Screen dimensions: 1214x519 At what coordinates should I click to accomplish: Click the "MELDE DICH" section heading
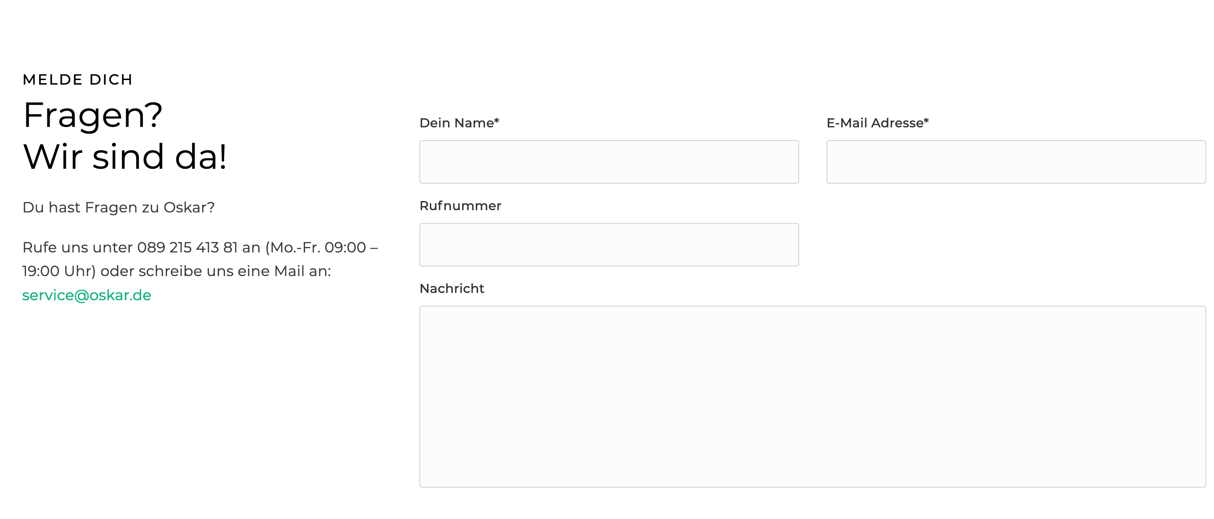(x=78, y=80)
